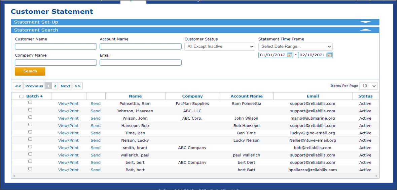This screenshot has height=190, width=397.
Task: Click into the Customer Name field
Action: coord(56,47)
